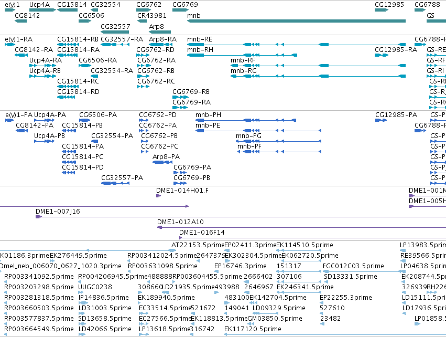Open the SD13331.5prime EST label
This screenshot has height=337, width=446.
click(x=351, y=276)
